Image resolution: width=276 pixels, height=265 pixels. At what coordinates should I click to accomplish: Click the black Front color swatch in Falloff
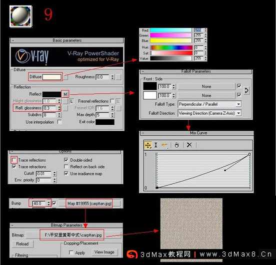click(150, 86)
